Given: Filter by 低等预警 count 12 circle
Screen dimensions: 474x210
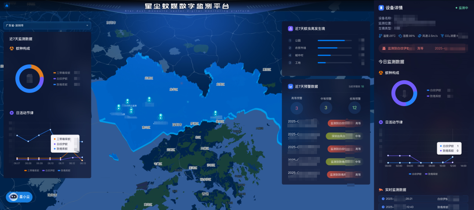Looking at the screenshot, I should (354, 108).
